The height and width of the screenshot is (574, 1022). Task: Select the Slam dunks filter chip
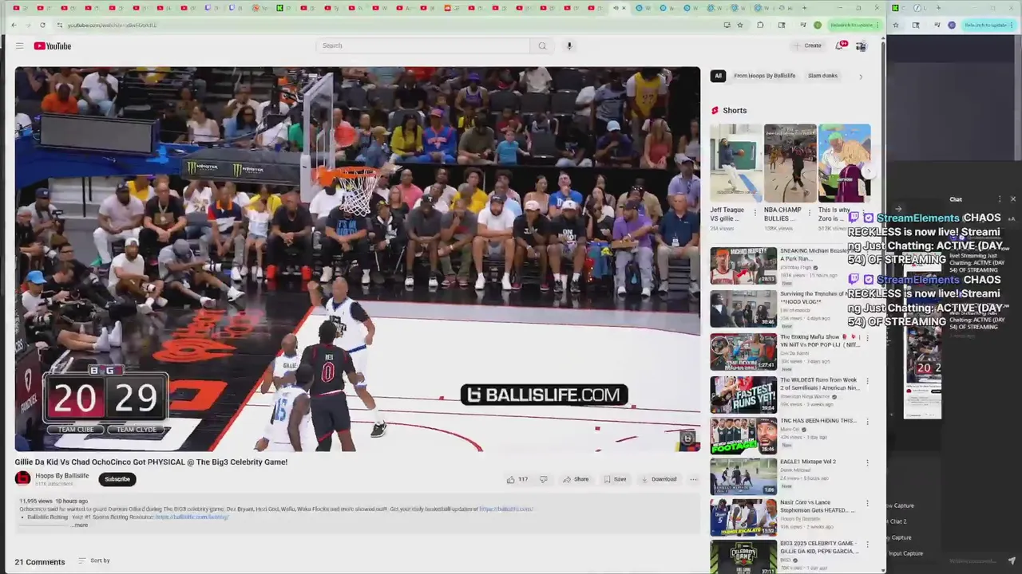click(x=822, y=76)
